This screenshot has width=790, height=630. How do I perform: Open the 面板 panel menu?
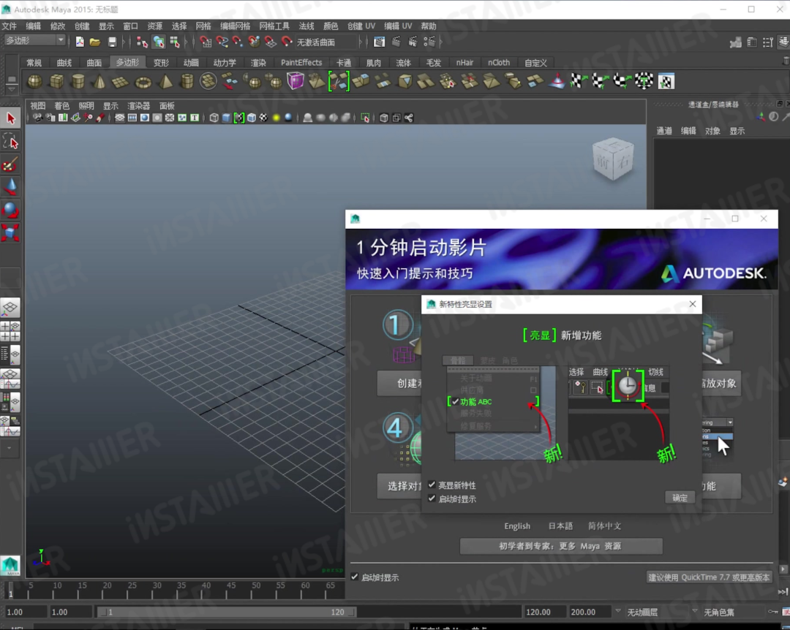[x=167, y=106]
